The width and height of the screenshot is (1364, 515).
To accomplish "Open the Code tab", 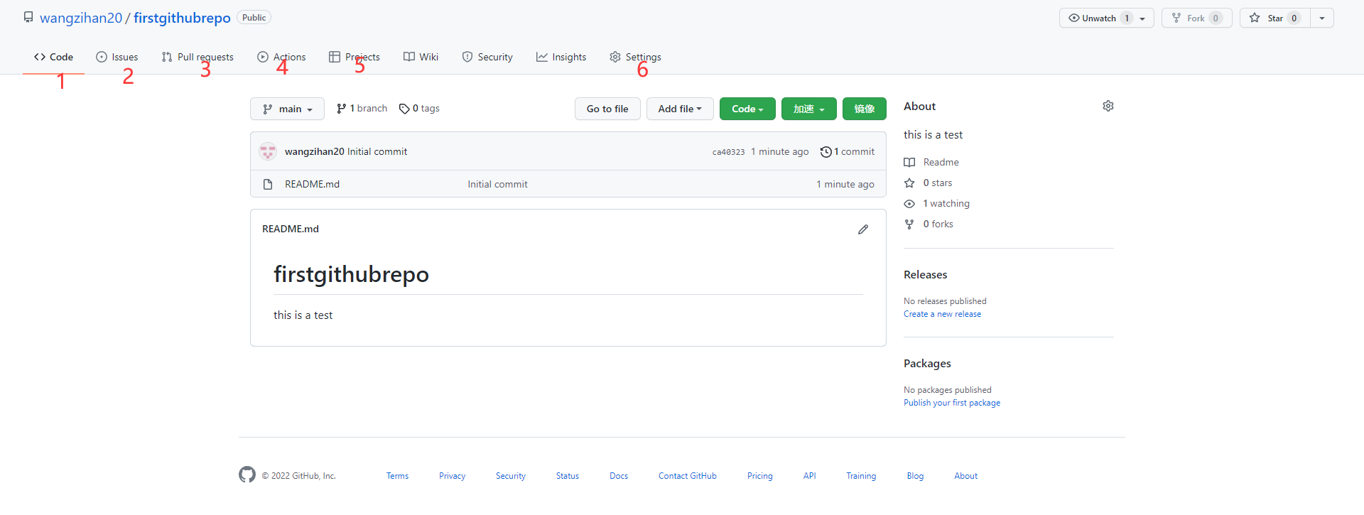I will [53, 57].
